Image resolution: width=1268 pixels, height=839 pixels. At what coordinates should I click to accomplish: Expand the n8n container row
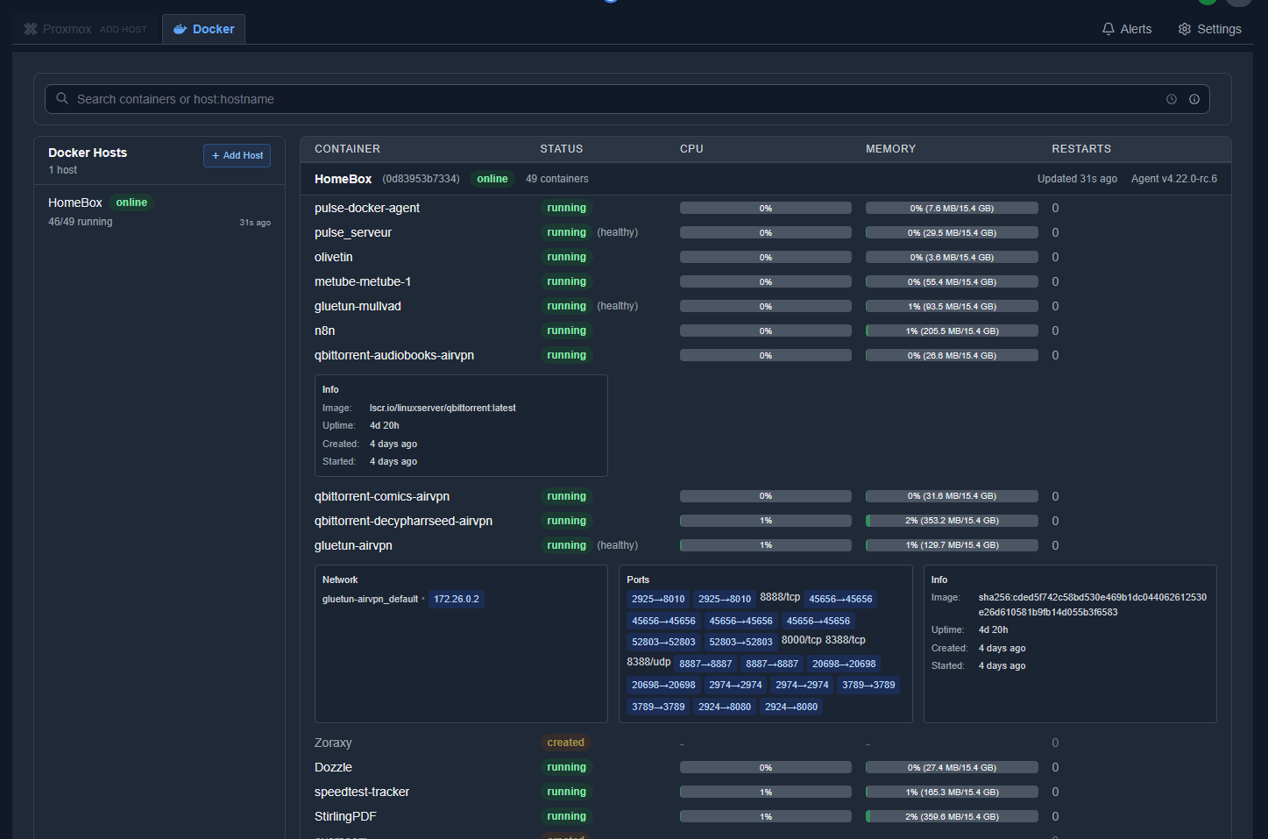pyautogui.click(x=324, y=331)
